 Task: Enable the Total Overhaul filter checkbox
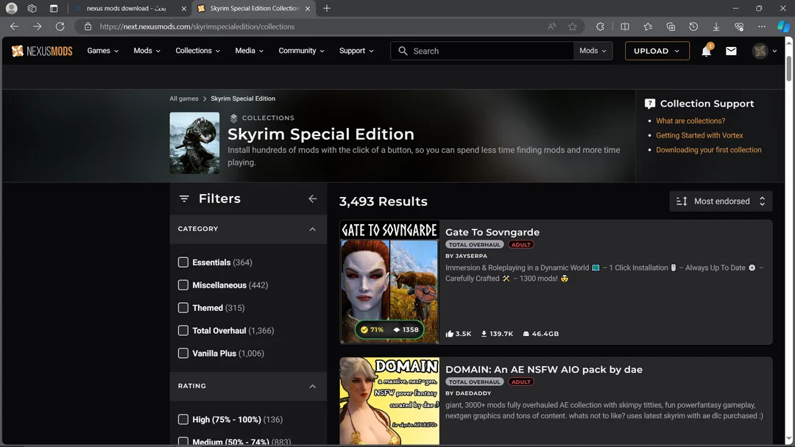pos(183,330)
